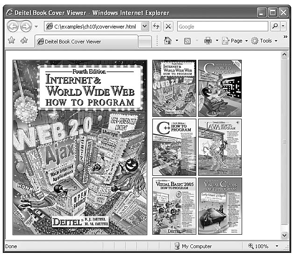
Task: Select the Deitel Book Cover Viewer tab
Action: (x=86, y=42)
